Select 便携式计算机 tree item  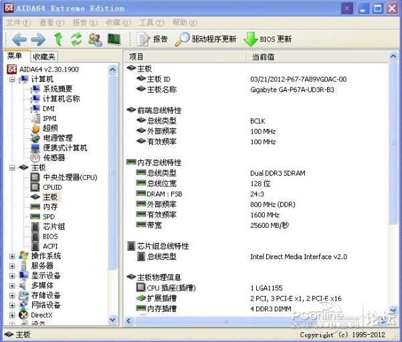tap(65, 148)
